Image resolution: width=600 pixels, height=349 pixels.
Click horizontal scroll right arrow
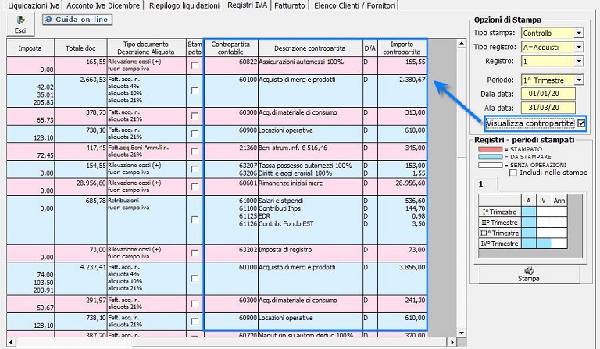click(452, 342)
